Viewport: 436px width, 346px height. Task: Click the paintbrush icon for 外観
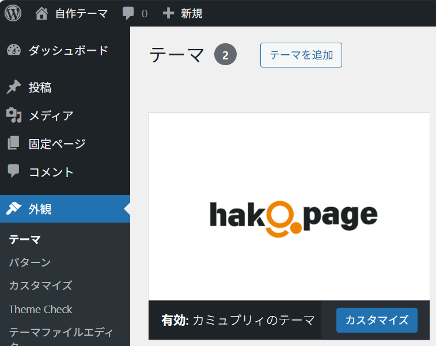(14, 209)
